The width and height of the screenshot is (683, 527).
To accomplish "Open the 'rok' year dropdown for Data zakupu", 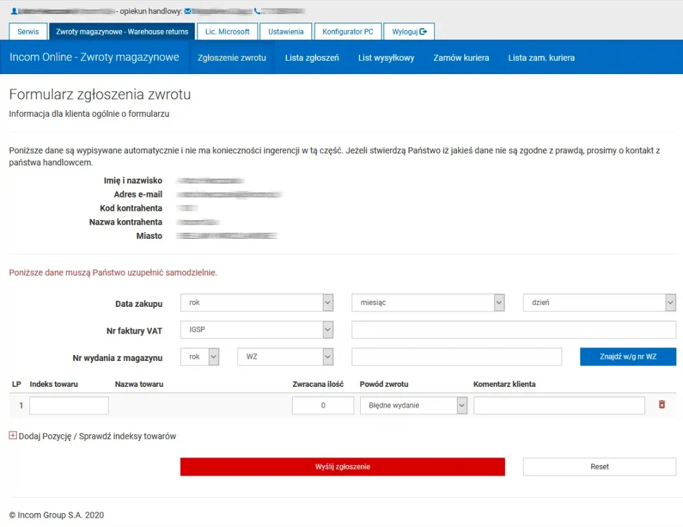I will (x=257, y=303).
